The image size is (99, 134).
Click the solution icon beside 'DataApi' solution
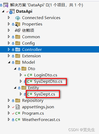click(6, 5)
